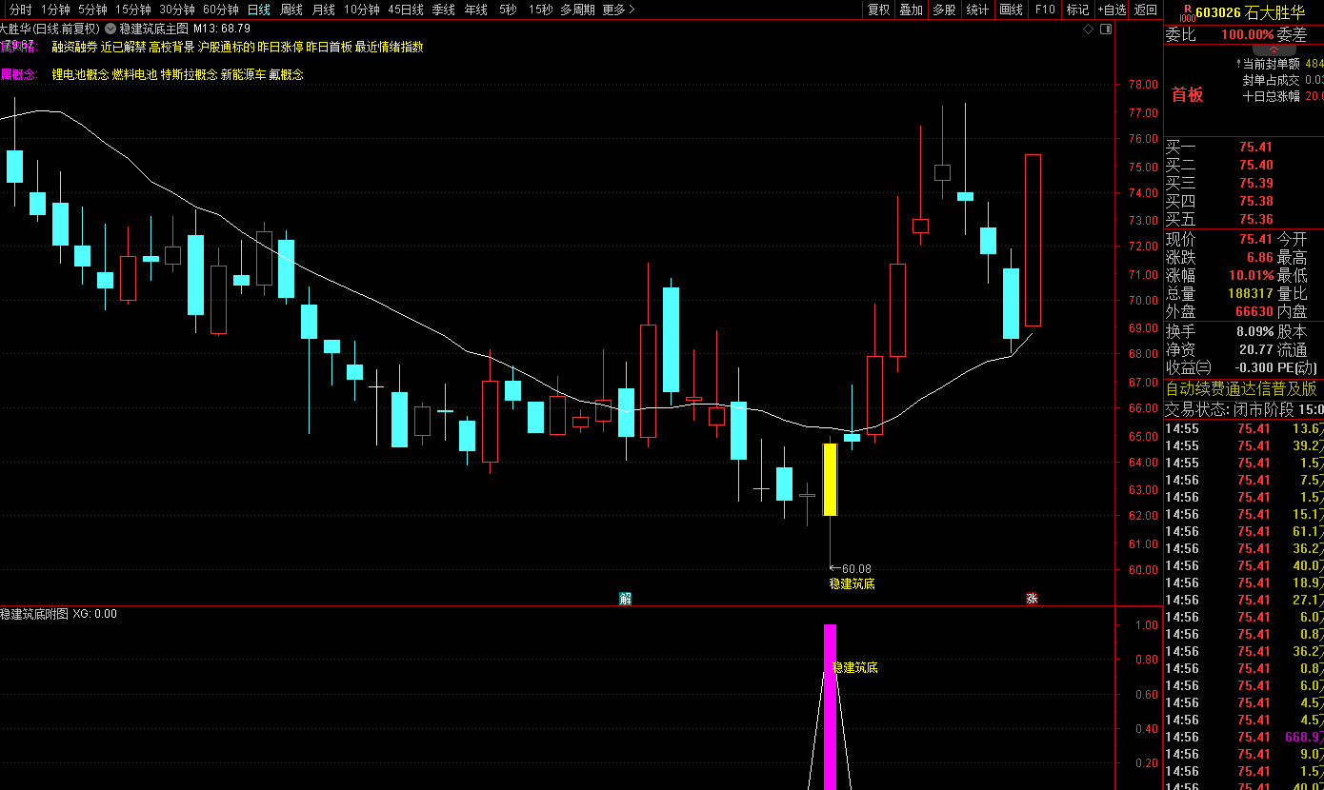1324x790 pixels.
Task: Open indicator dropdown beside 稳建筑底主图
Action: pyautogui.click(x=110, y=29)
